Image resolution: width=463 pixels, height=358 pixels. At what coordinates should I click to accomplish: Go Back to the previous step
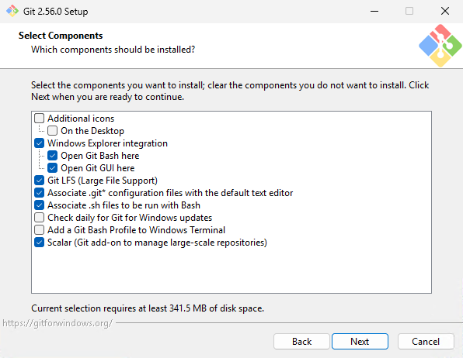point(301,341)
